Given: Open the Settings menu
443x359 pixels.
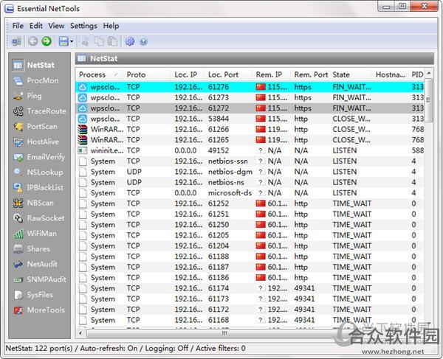Looking at the screenshot, I should pos(83,26).
